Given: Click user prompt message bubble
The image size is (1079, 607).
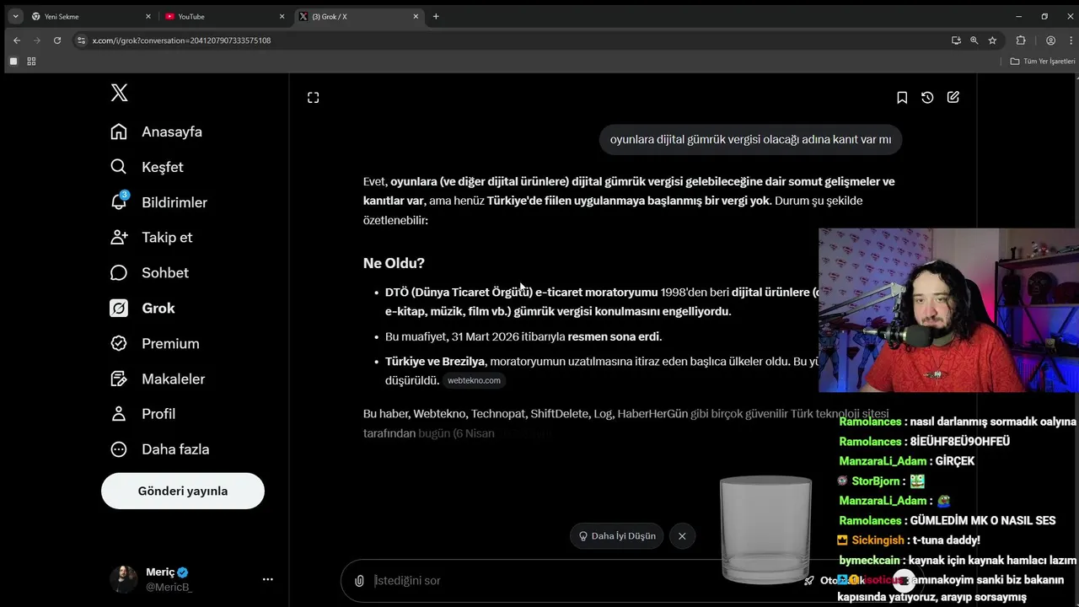Looking at the screenshot, I should point(750,139).
